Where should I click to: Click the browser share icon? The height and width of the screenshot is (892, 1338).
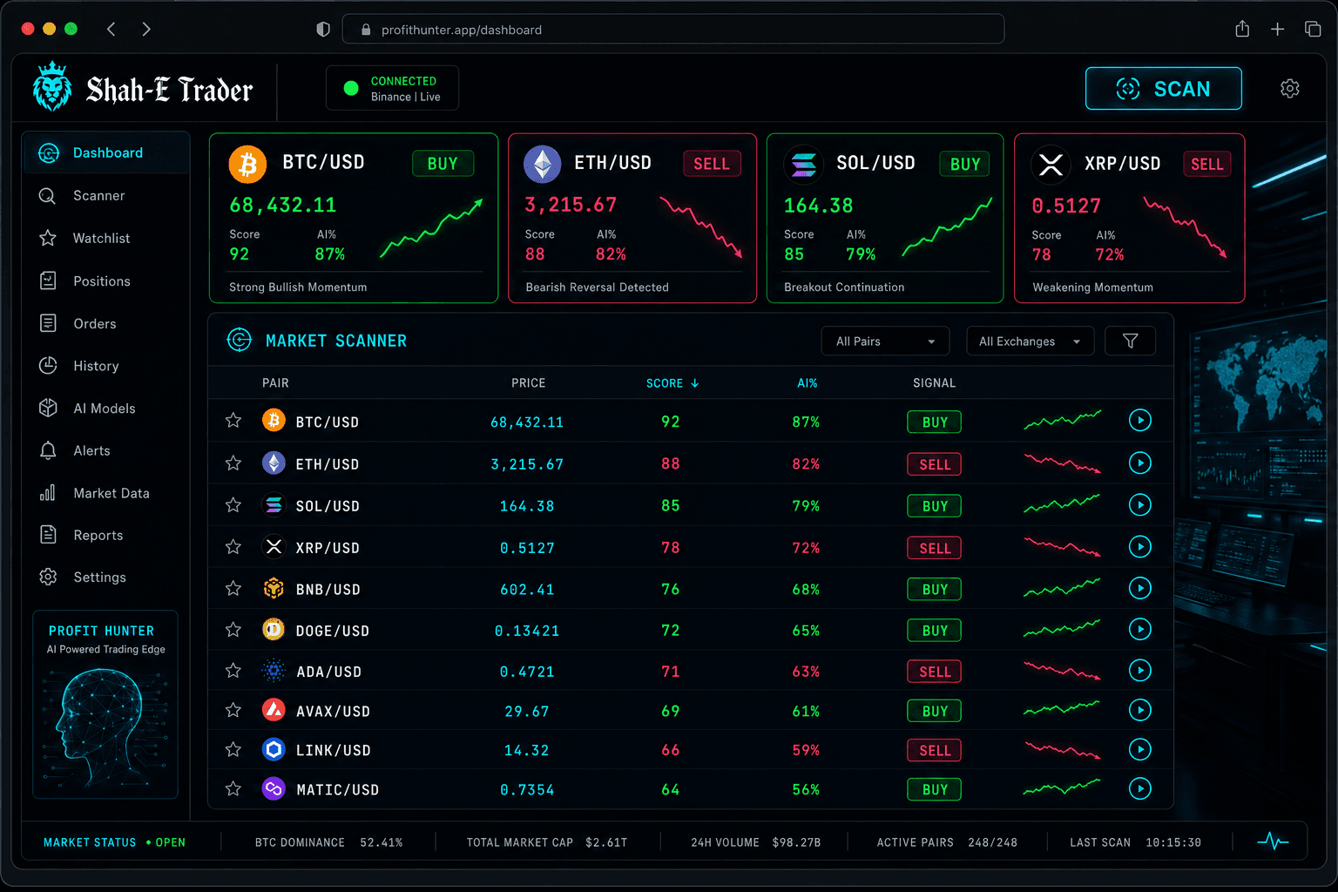point(1242,29)
